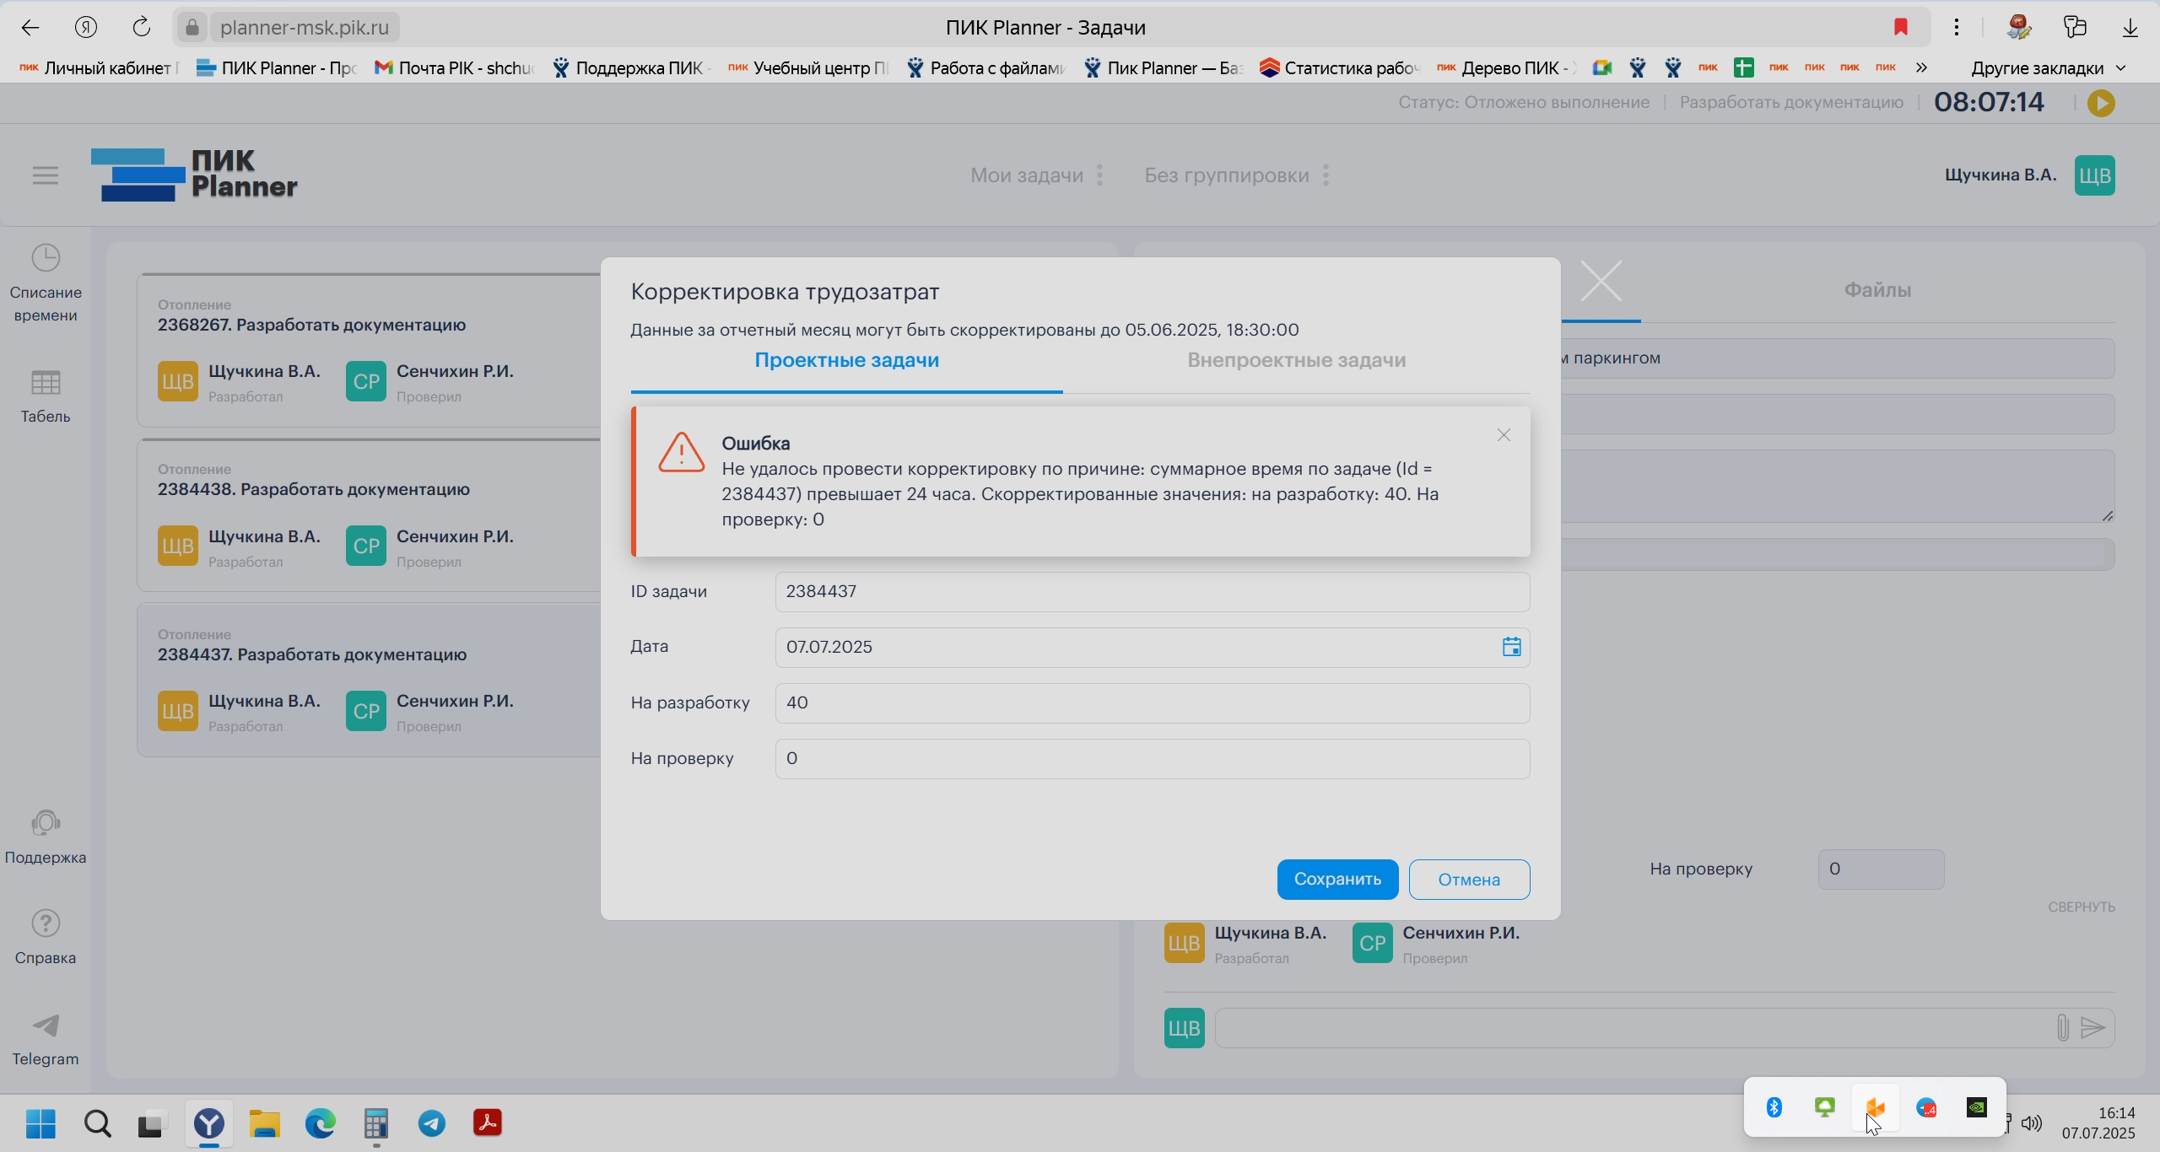Open taskbar search icon
The image size is (2160, 1152).
pyautogui.click(x=97, y=1123)
